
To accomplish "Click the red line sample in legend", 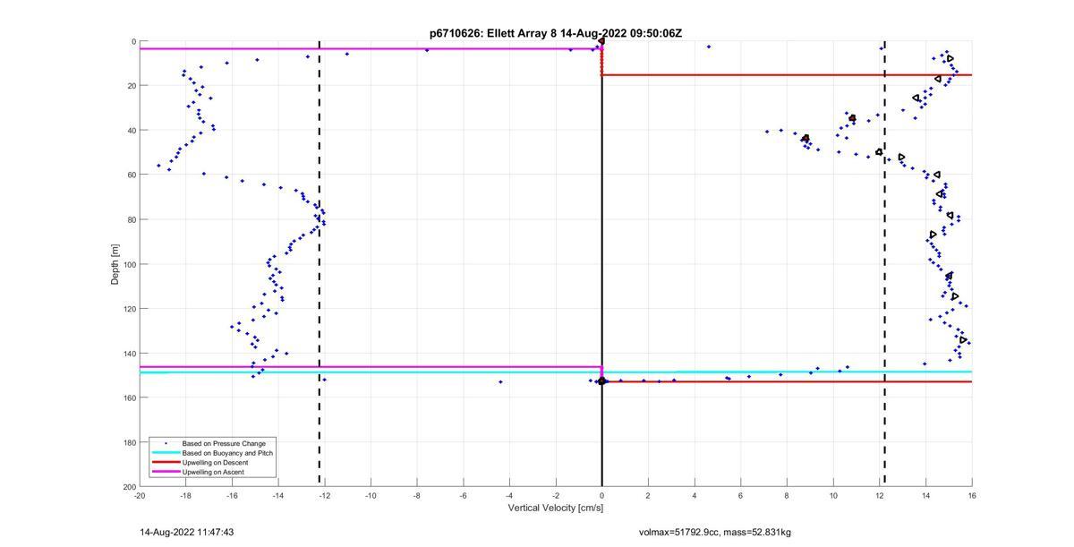I will (166, 462).
